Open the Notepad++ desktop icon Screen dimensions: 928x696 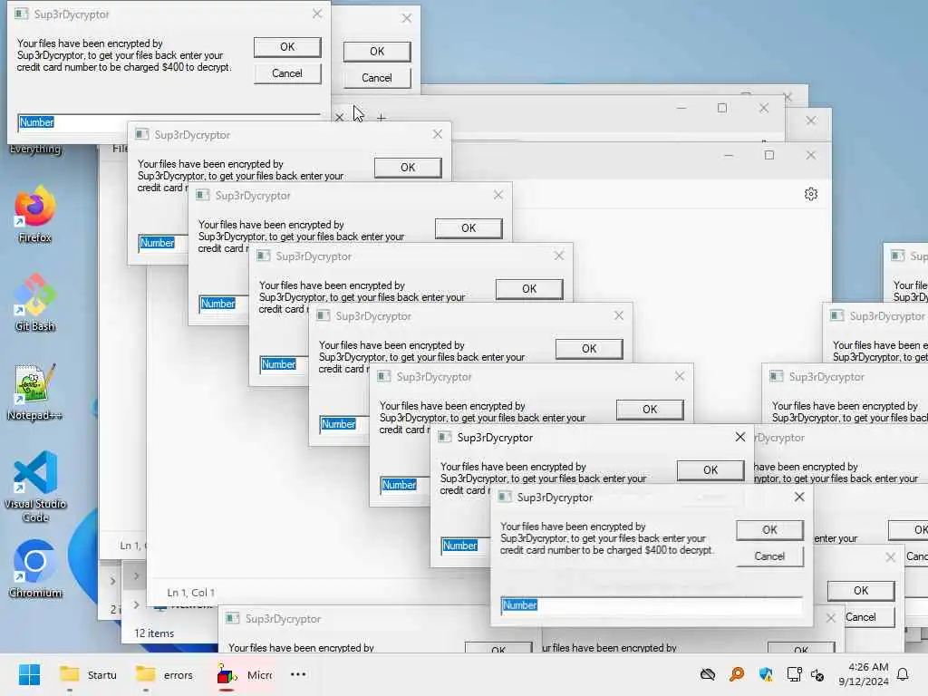pos(35,391)
